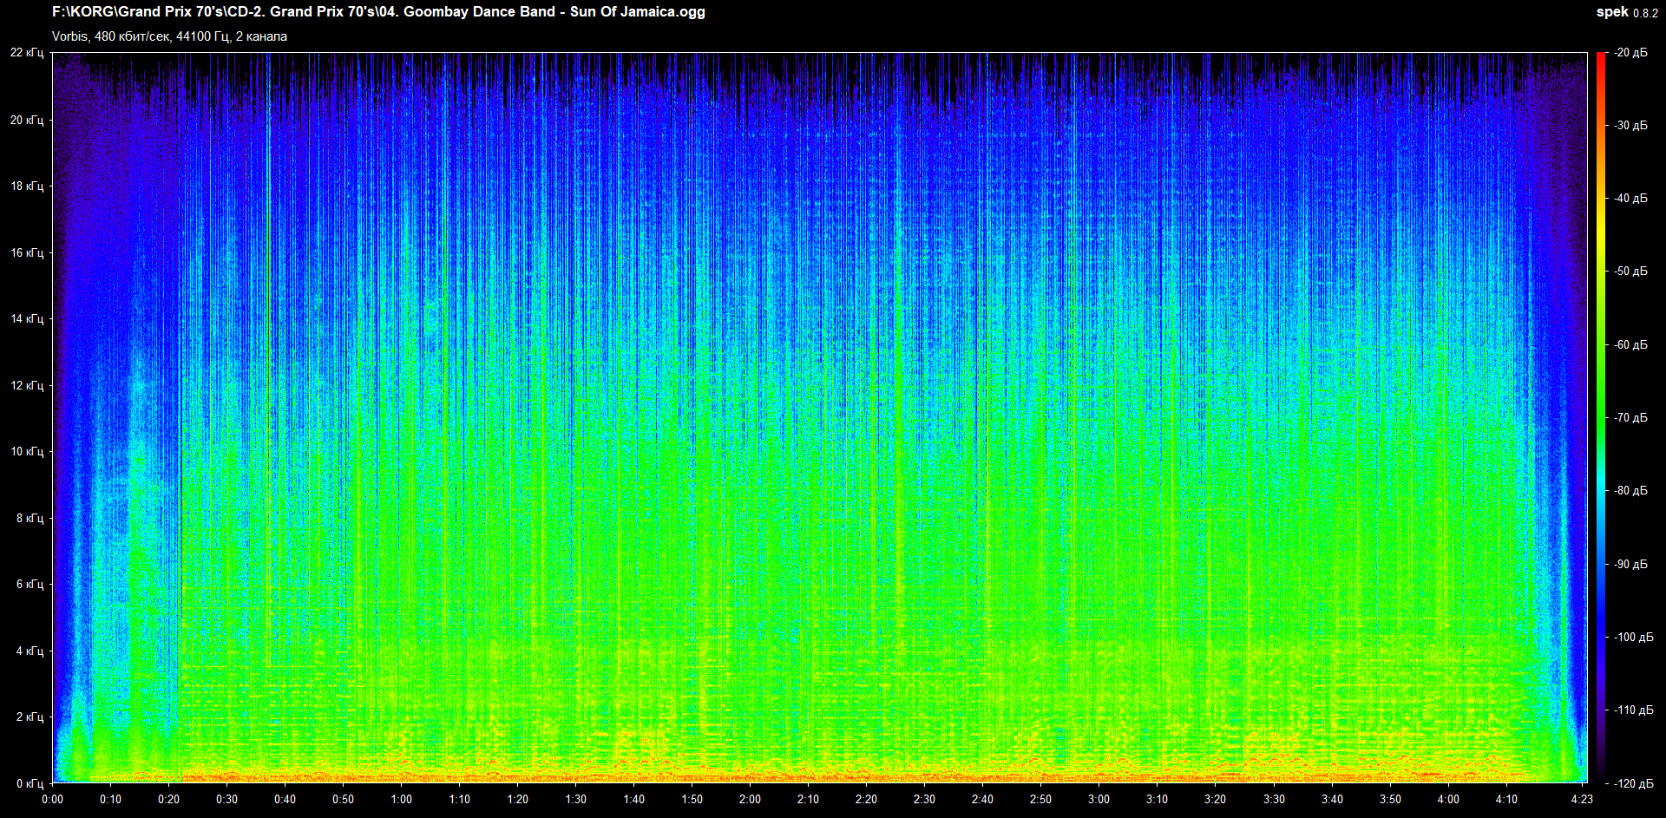Viewport: 1666px width, 818px height.
Task: Click the 4:23 end time label
Action: pos(1582,799)
